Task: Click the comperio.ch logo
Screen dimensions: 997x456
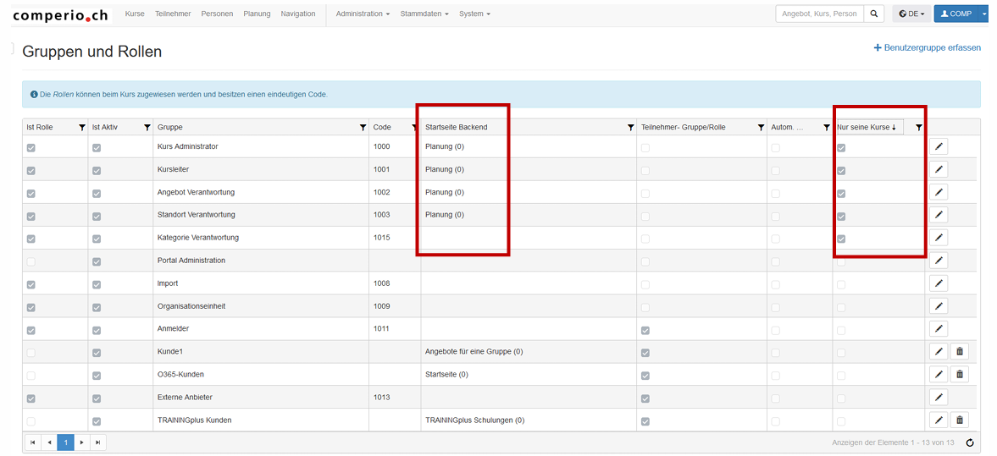Action: pyautogui.click(x=62, y=14)
